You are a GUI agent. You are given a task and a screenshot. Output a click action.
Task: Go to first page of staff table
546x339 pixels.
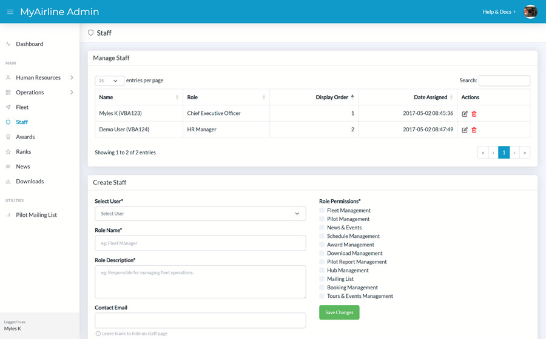click(483, 153)
